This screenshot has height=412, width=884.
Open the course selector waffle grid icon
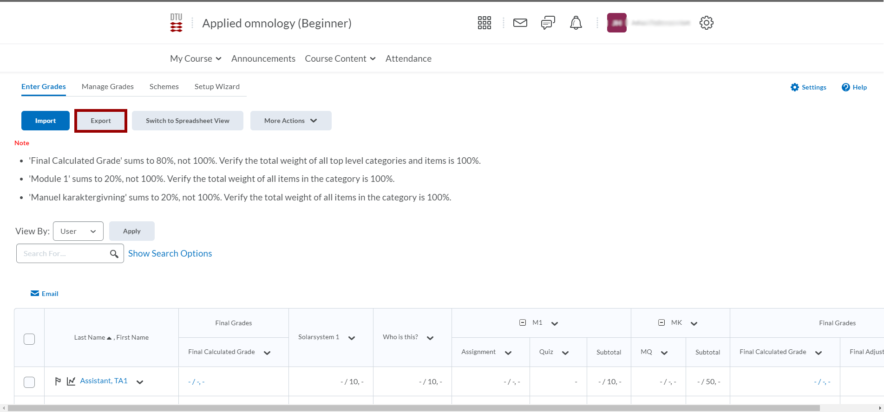tap(484, 23)
